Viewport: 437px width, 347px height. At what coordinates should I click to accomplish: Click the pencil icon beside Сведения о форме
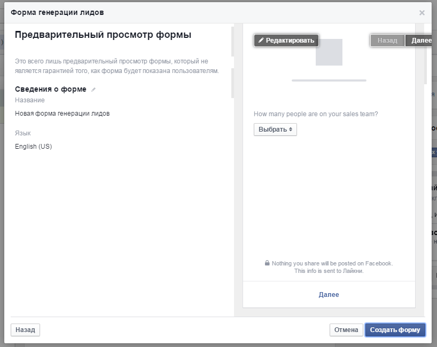[x=93, y=90]
